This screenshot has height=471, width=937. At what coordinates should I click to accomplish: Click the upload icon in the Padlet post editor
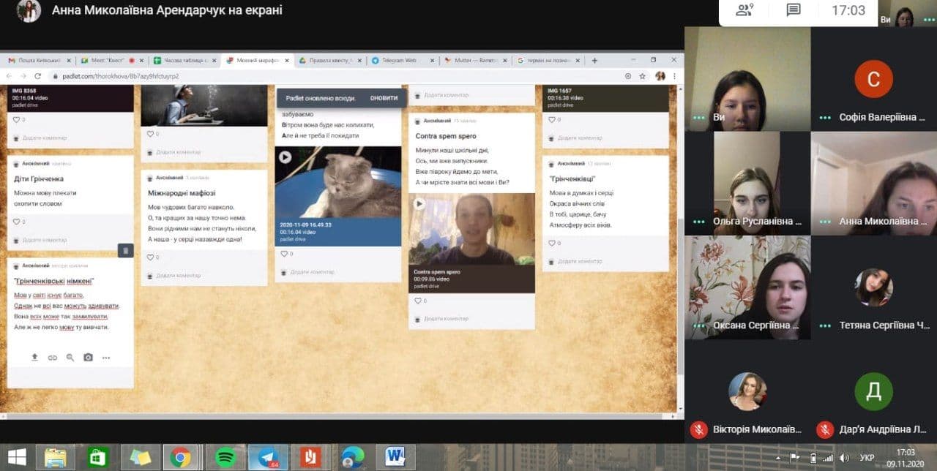coord(34,358)
